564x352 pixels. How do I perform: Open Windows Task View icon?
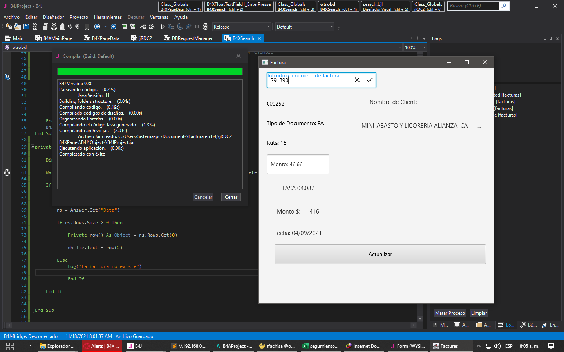[x=28, y=346]
